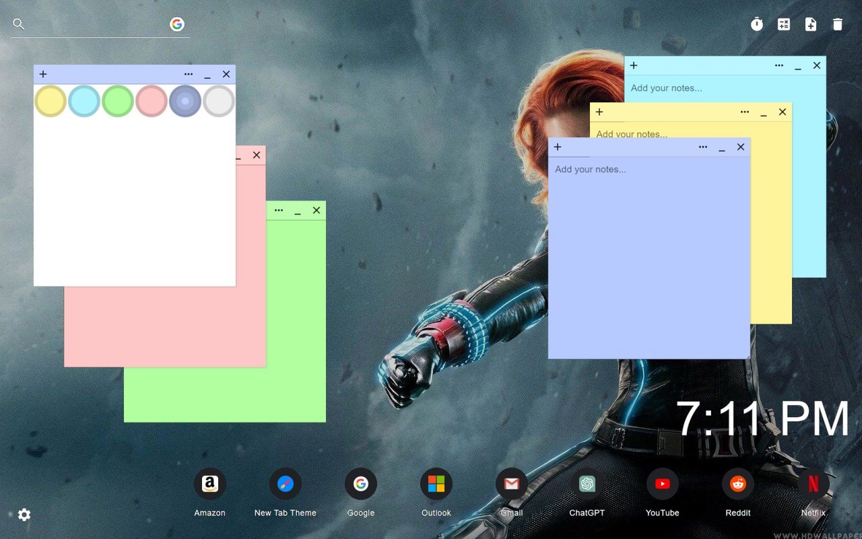Click the cyan note's text area
Screen dimensions: 862x539
click(725, 89)
